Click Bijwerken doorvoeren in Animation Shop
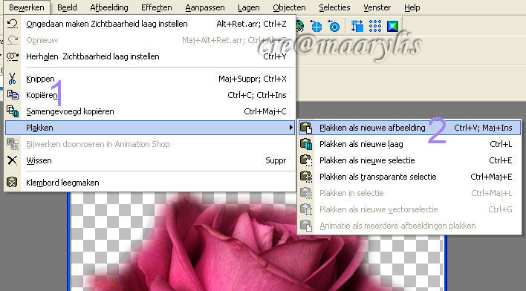526x291 pixels. [x=150, y=144]
